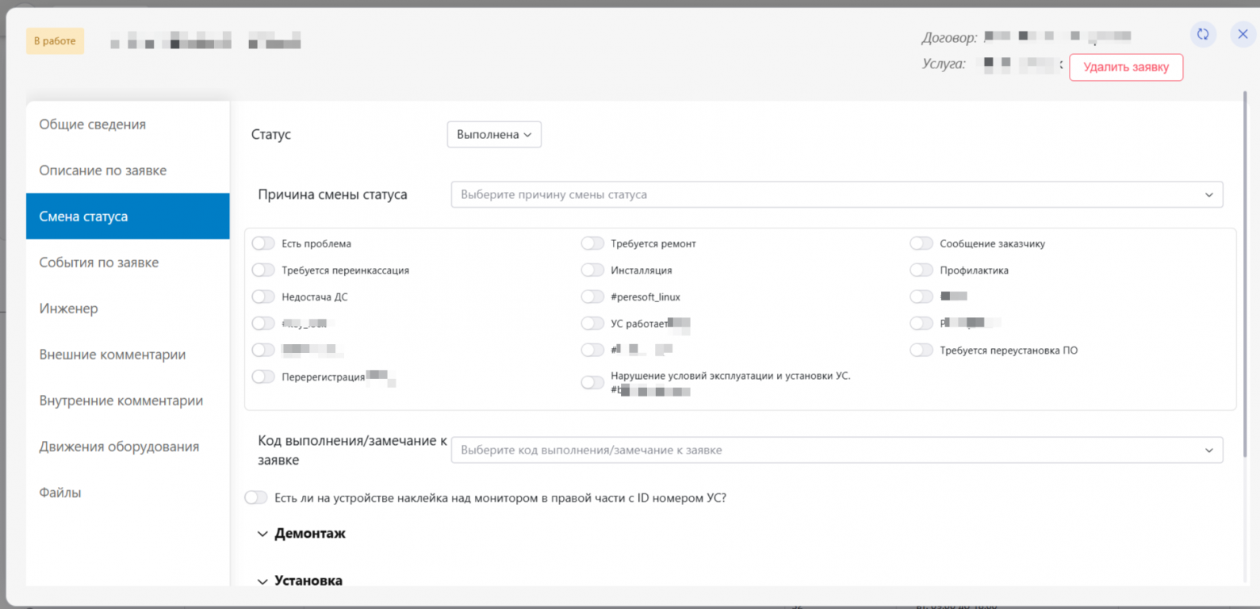Toggle the «#peresoft_linux» switch
The height and width of the screenshot is (609, 1260).
[592, 297]
